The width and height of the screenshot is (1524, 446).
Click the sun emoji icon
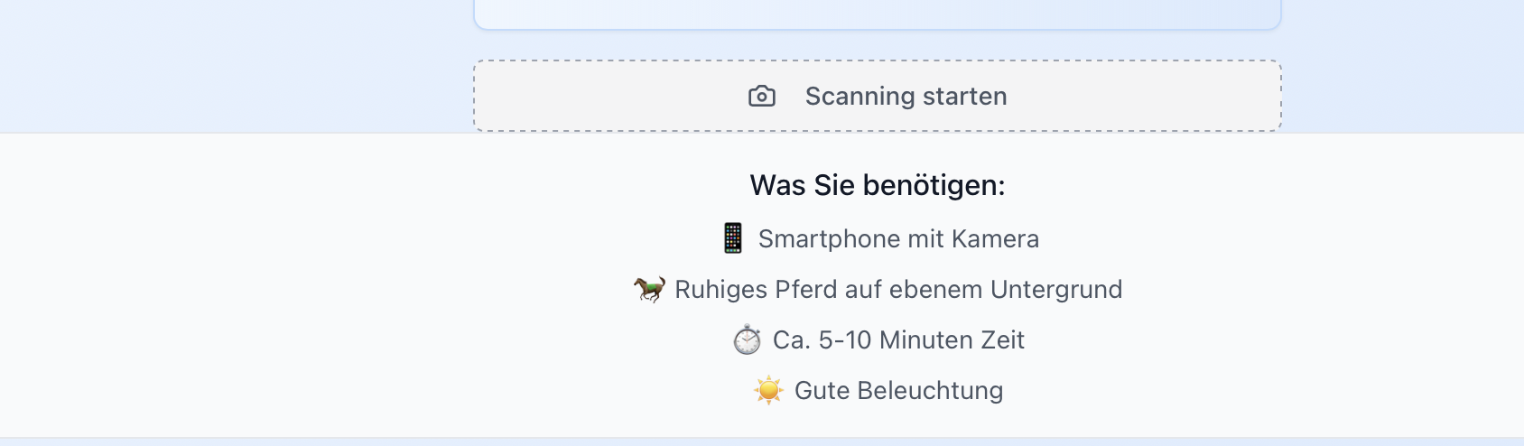coord(769,390)
